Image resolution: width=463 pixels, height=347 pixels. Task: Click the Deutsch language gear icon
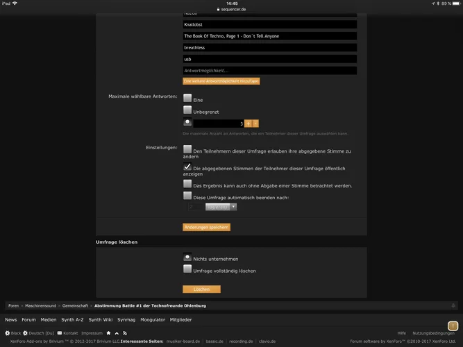click(x=25, y=333)
